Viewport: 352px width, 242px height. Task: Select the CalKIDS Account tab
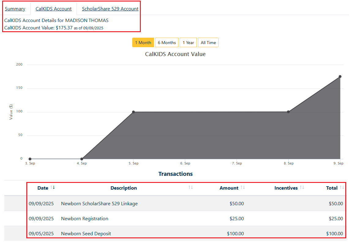pyautogui.click(x=54, y=9)
